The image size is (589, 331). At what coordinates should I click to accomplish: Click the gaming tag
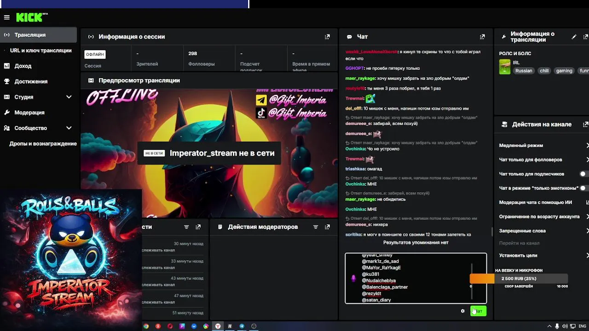564,71
